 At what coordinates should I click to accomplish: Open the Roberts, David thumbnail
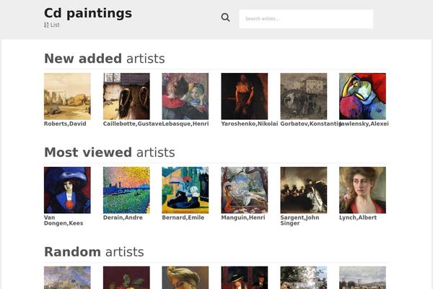coord(67,96)
